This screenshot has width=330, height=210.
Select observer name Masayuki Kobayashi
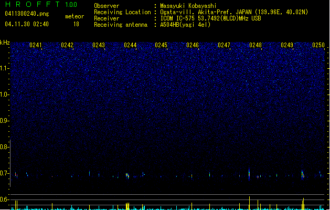[188, 6]
